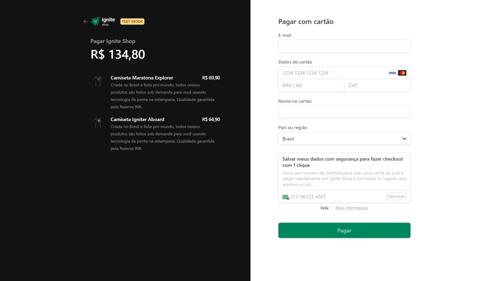Screen dimensions: 501x281
Task: Click the Brazil flag phone icon
Action: (285, 197)
